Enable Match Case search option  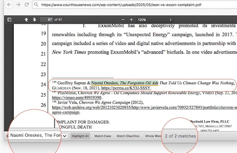[x=103, y=136]
